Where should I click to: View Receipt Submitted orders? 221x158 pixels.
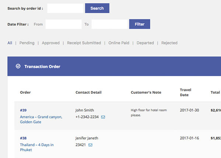coord(84,43)
